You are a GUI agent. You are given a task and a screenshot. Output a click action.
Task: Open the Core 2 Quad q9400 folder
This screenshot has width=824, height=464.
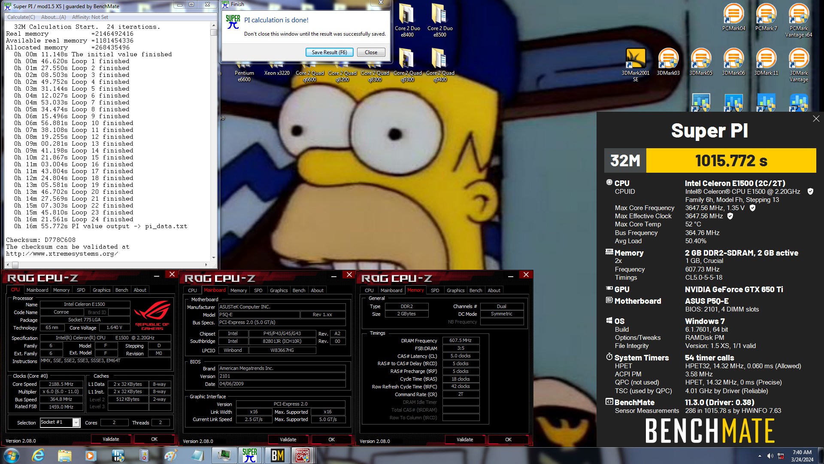click(440, 65)
